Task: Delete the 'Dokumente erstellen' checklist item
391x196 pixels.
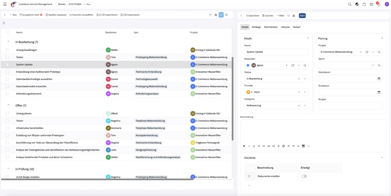Action: click(x=249, y=176)
